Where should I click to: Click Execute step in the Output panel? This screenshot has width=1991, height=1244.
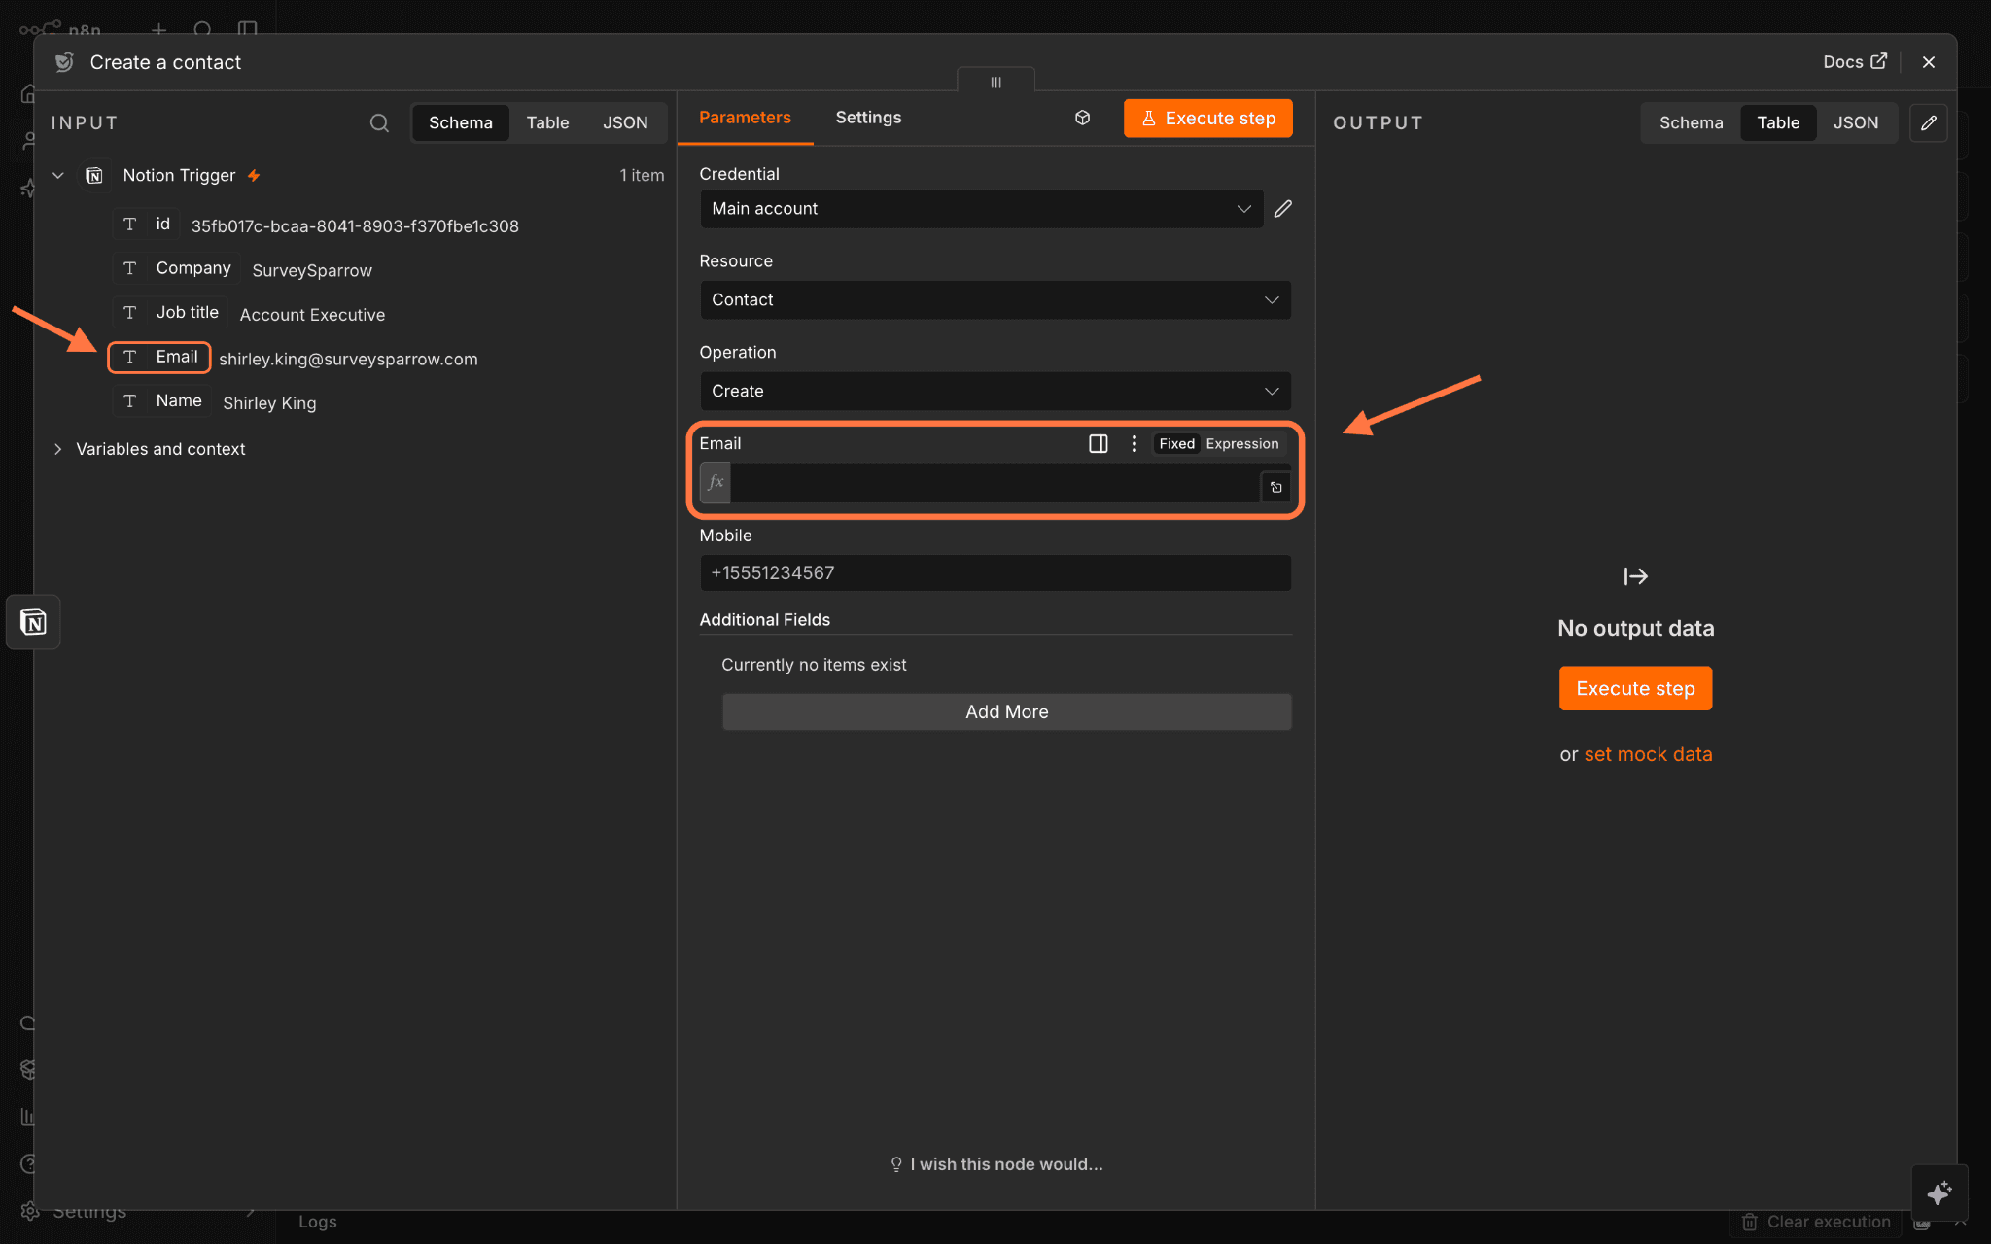(x=1635, y=689)
